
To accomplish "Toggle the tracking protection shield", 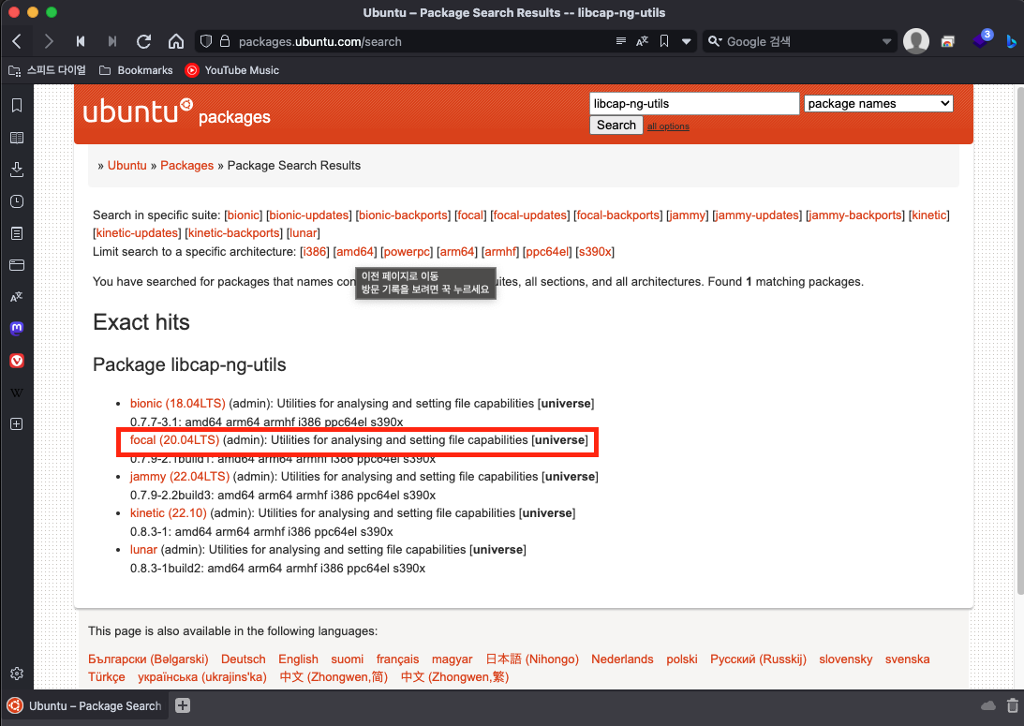I will (x=205, y=41).
